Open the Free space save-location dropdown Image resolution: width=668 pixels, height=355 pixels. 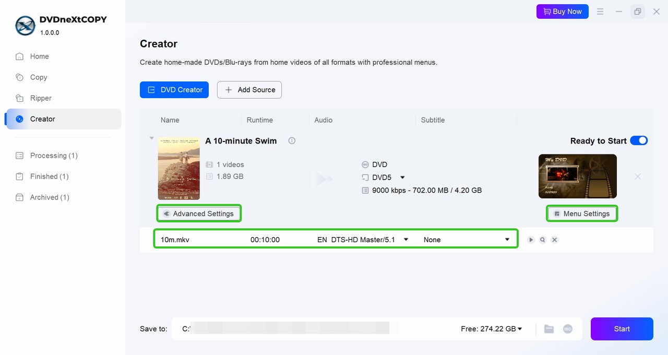point(520,329)
